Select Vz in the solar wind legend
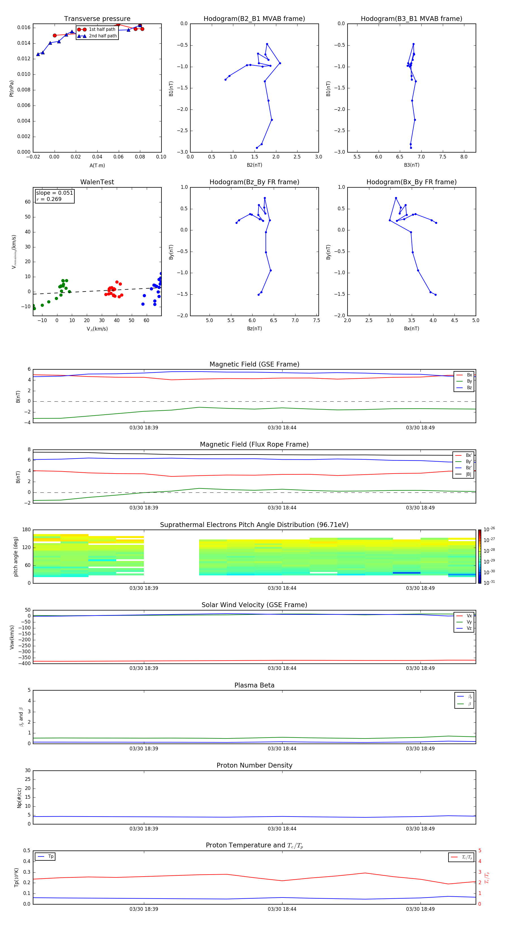The height and width of the screenshot is (934, 509). coord(464,628)
